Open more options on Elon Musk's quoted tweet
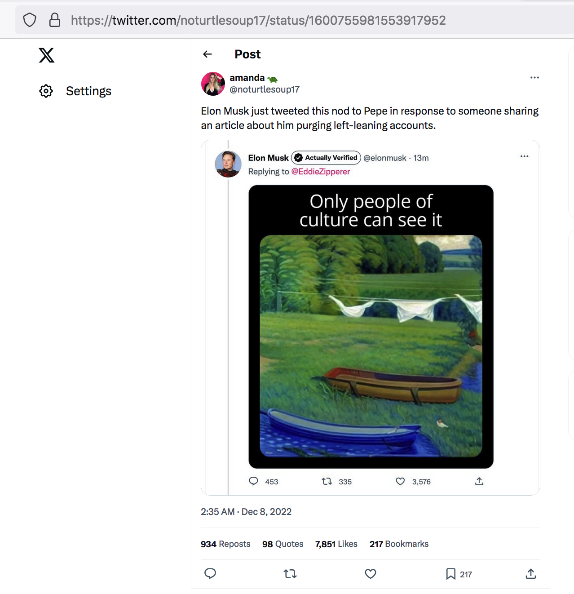The width and height of the screenshot is (574, 594). (x=524, y=156)
